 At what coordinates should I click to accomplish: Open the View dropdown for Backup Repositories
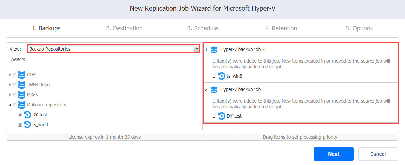coord(113,49)
